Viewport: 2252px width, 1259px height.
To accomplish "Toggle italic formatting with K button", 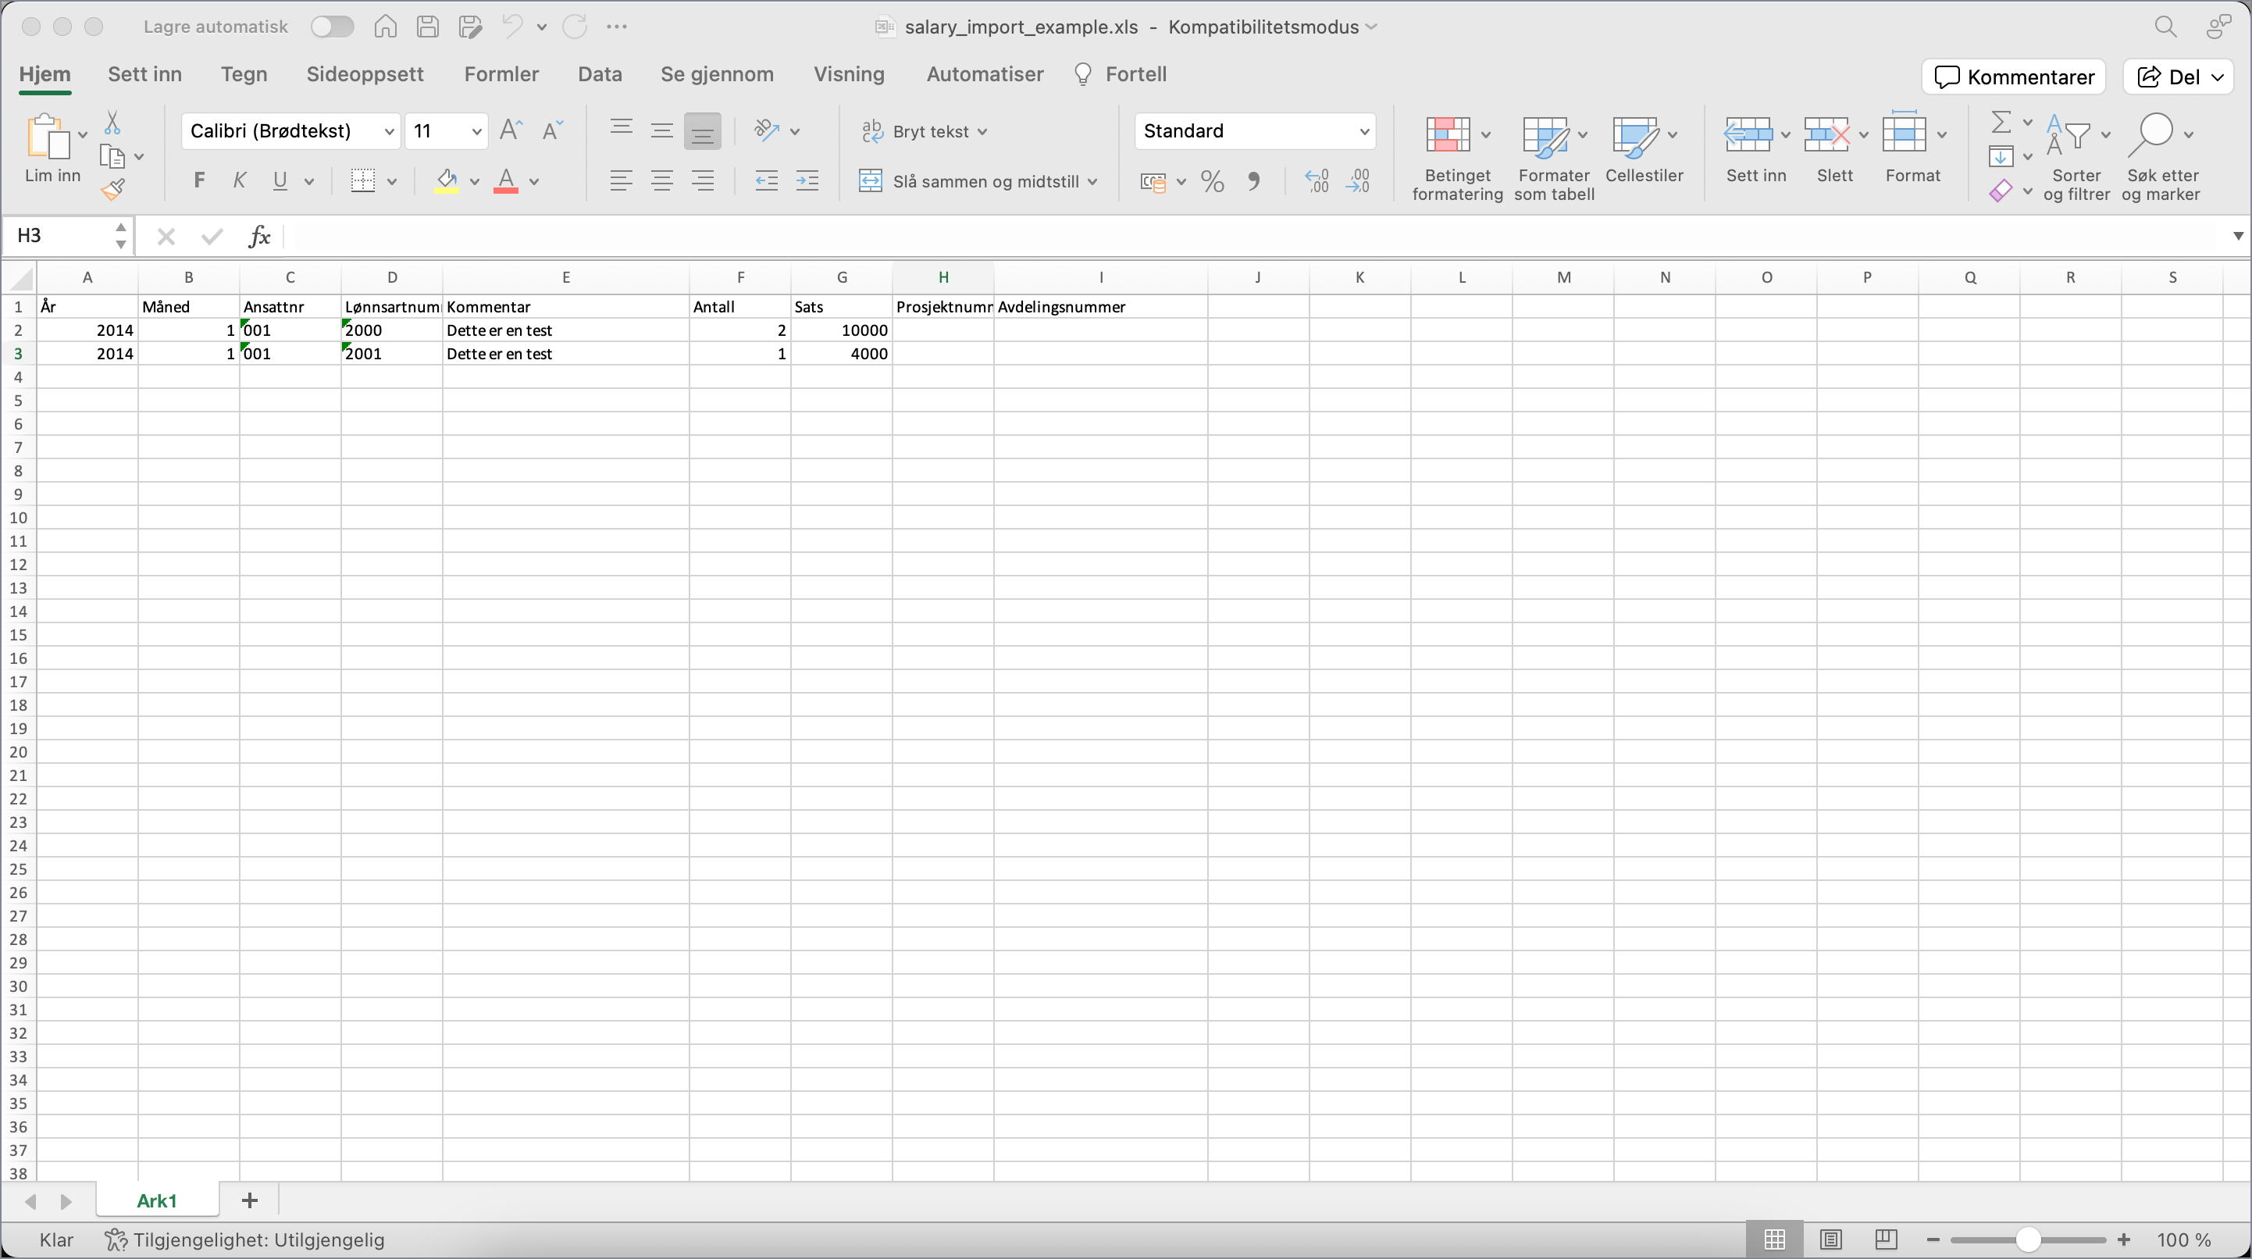I will point(239,181).
